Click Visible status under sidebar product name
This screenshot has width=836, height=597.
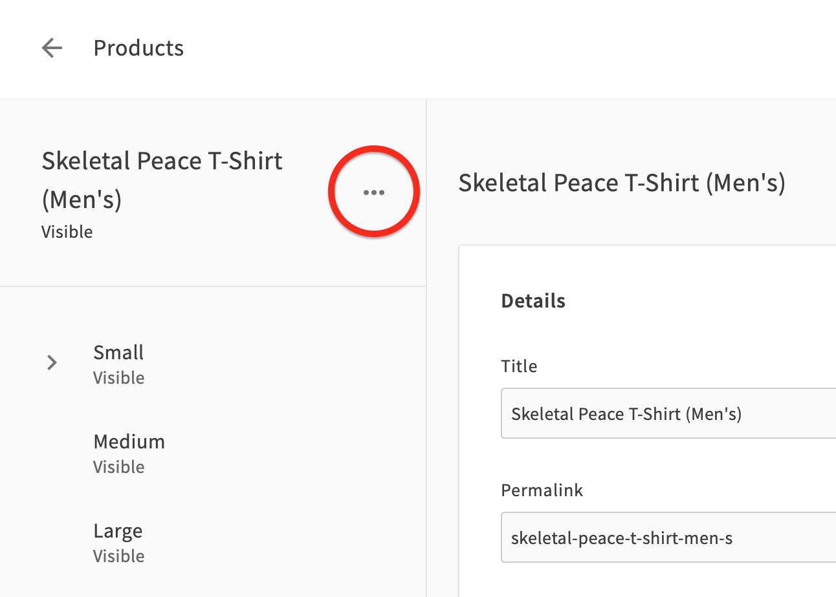point(67,231)
